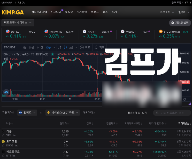Expand the chart interval dropdown arrow

(x=54, y=47)
